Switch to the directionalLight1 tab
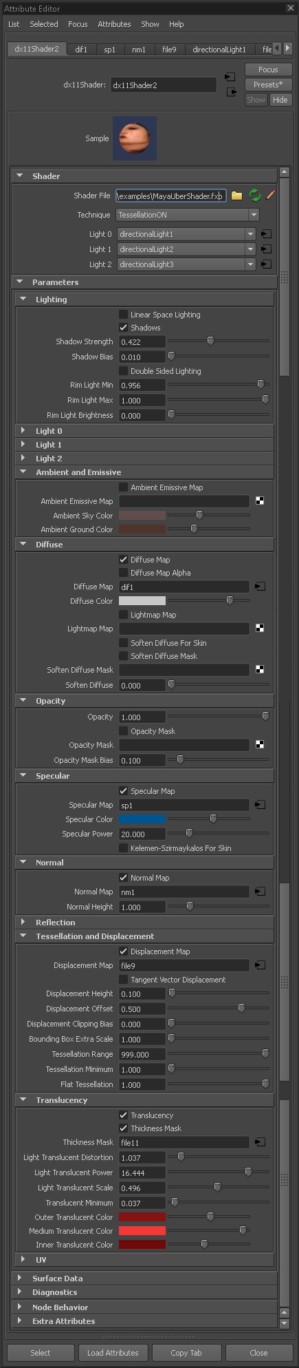This screenshot has width=299, height=1368. (x=219, y=50)
